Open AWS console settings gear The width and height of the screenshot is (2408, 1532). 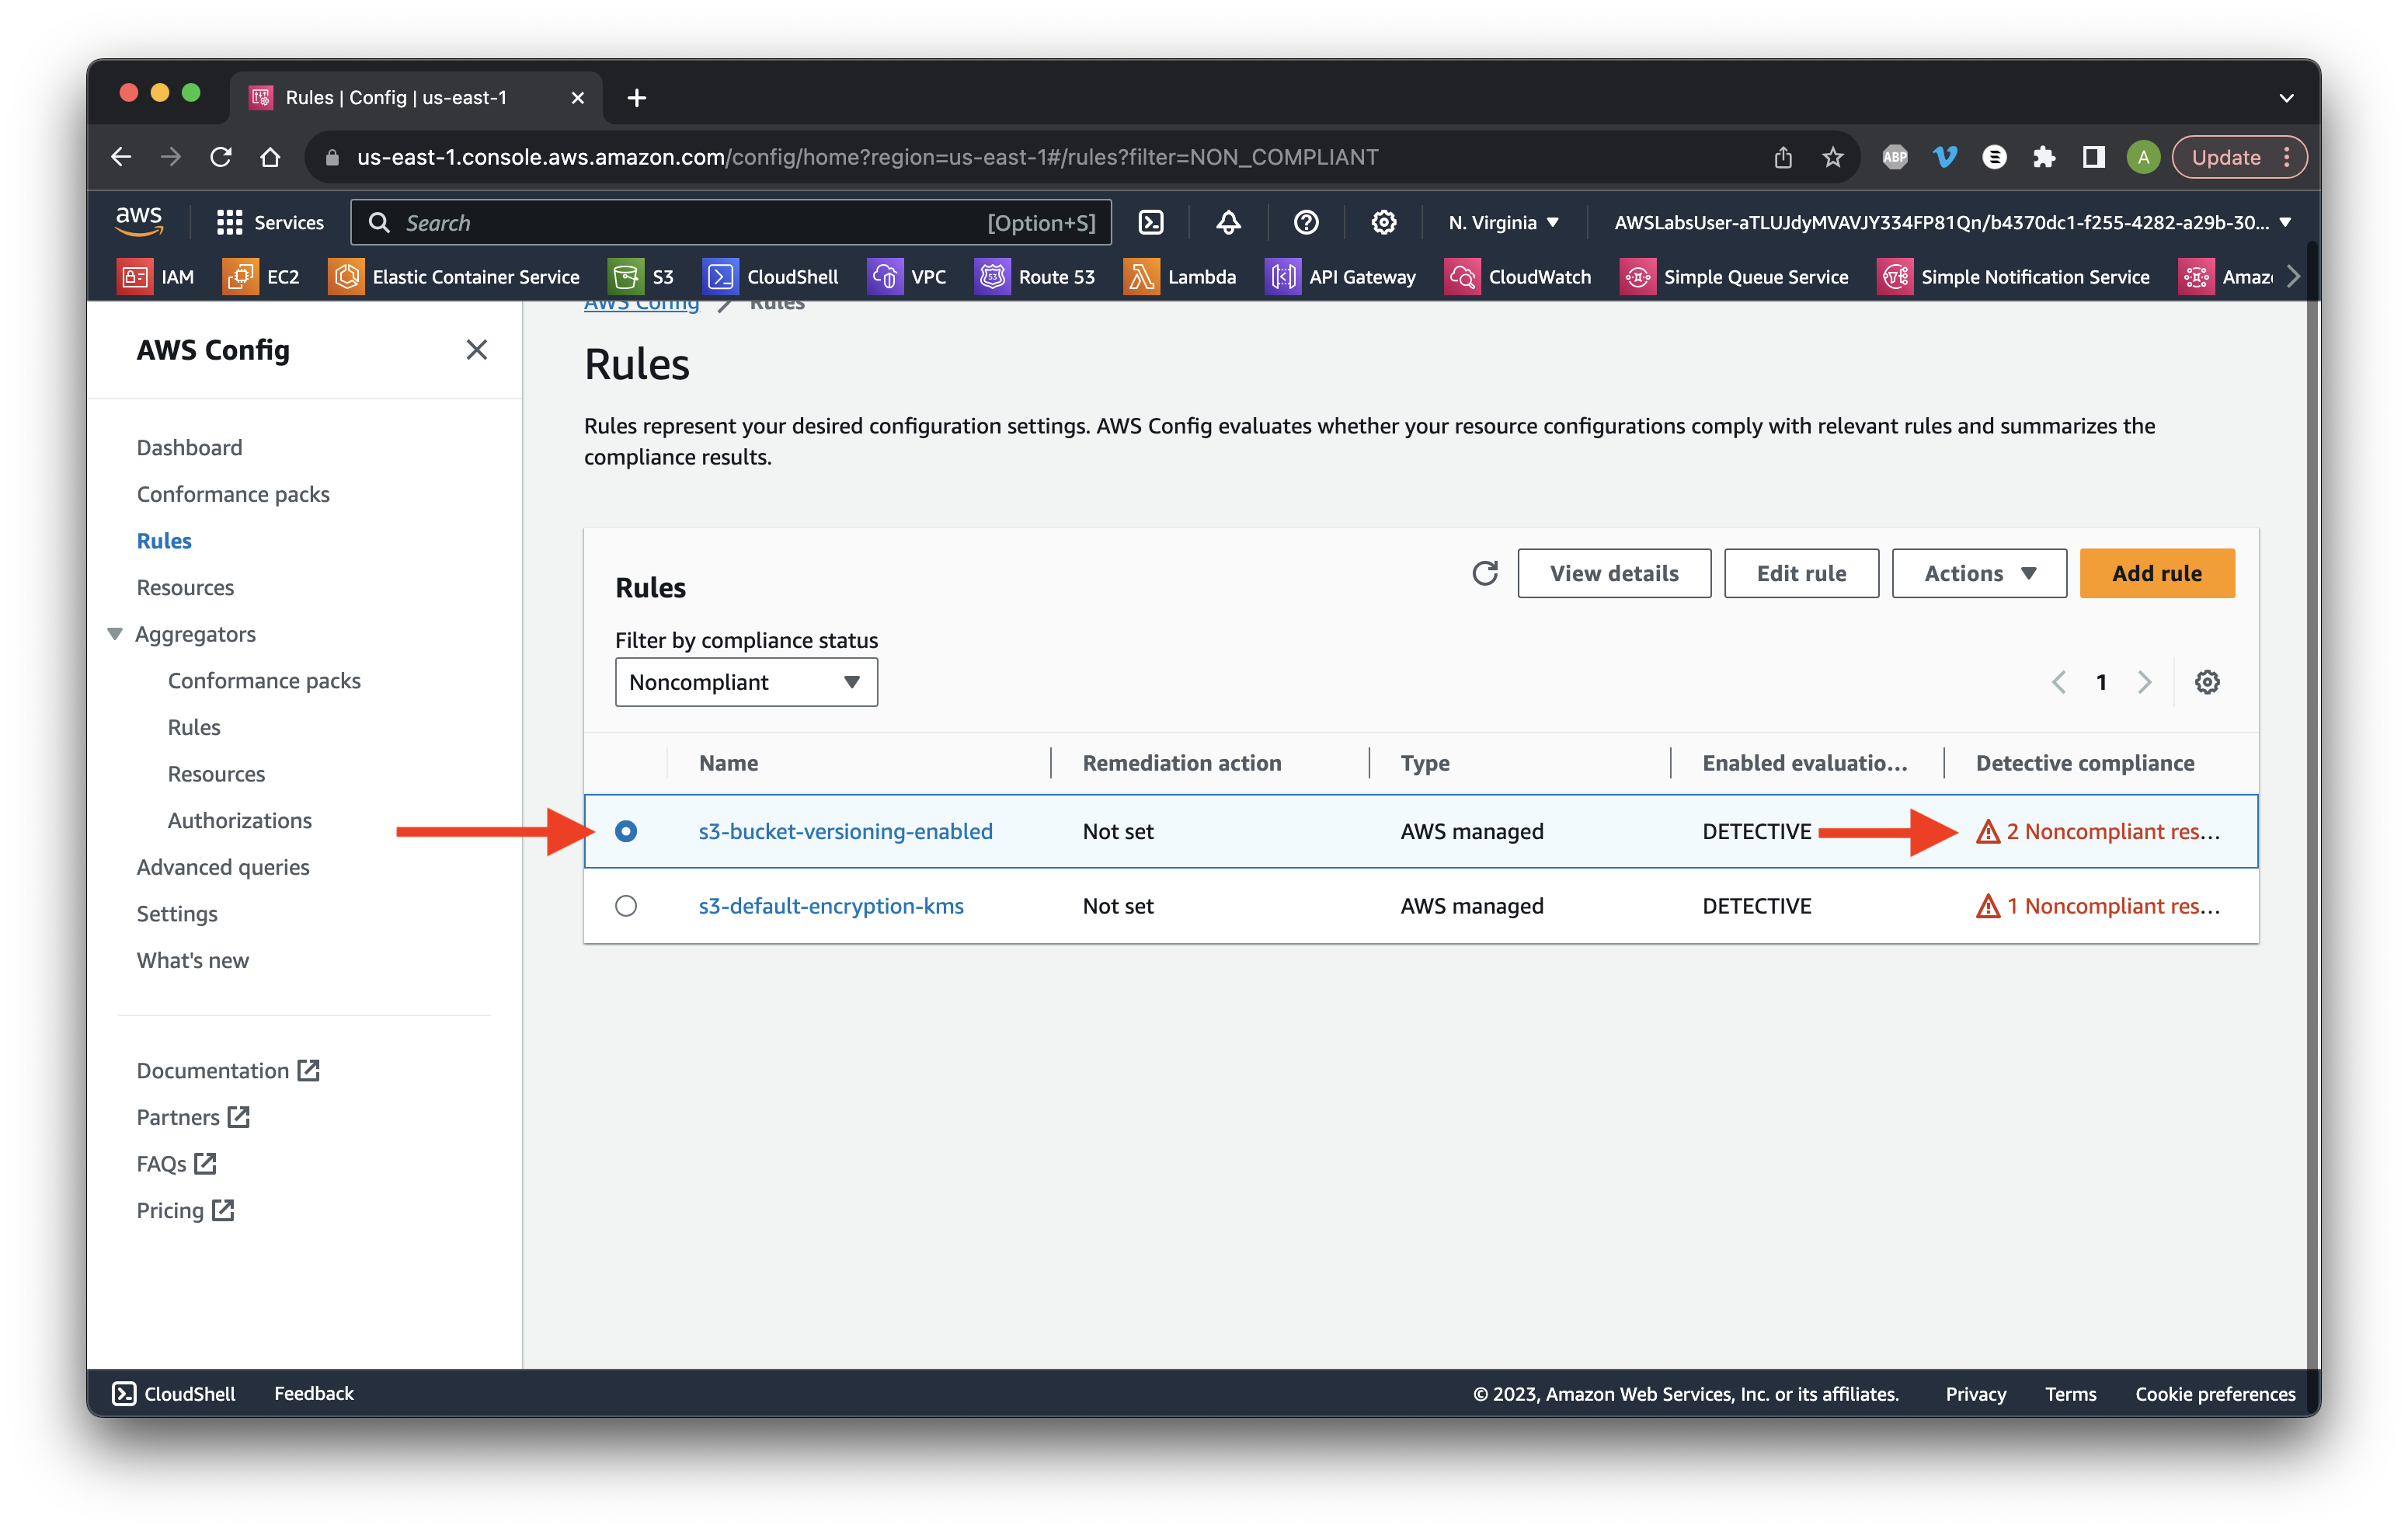click(1383, 222)
